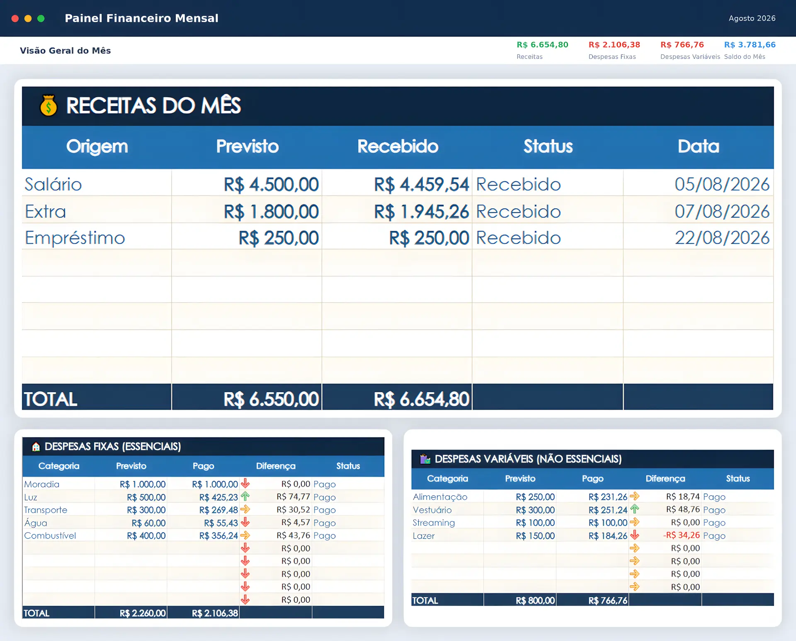Screen dimensions: 796x641
Task: Select the Combustível category cell
Action: pyautogui.click(x=58, y=535)
